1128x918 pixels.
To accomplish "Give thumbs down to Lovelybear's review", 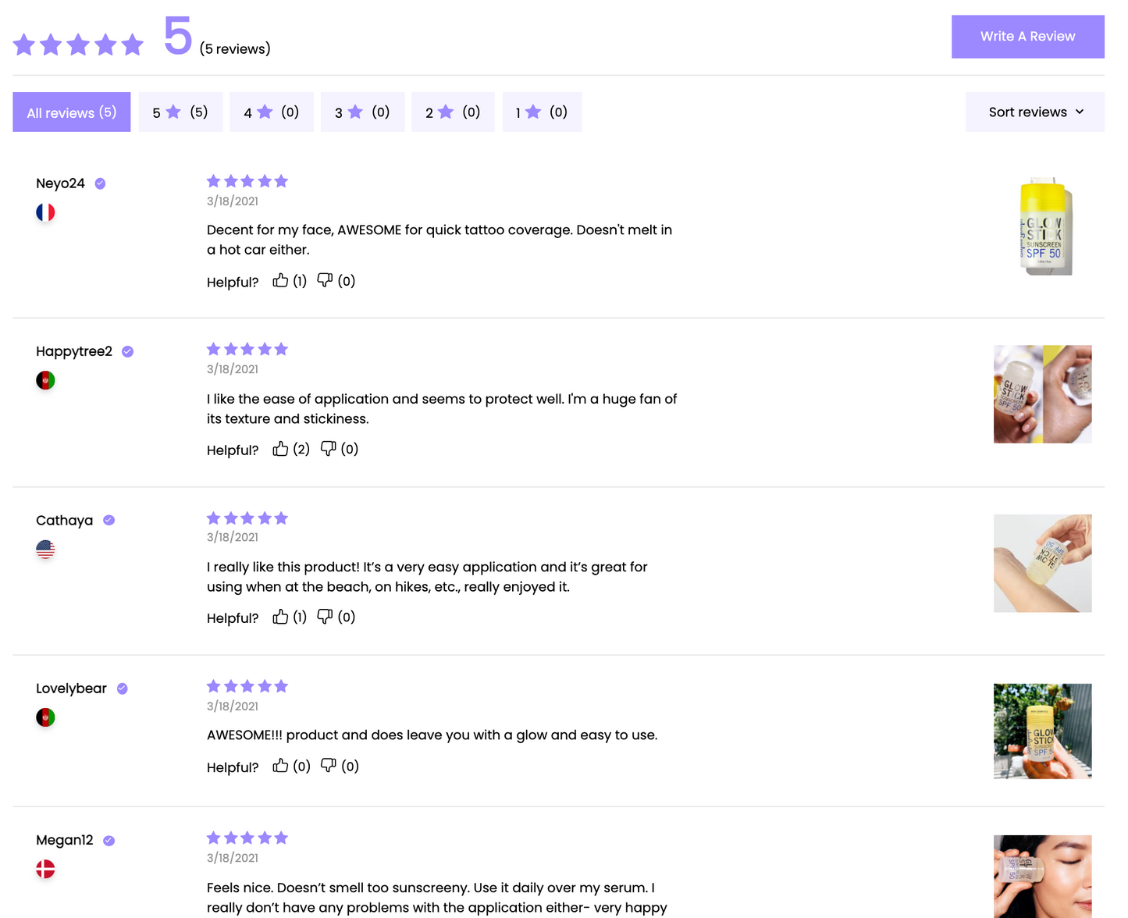I will pyautogui.click(x=329, y=766).
